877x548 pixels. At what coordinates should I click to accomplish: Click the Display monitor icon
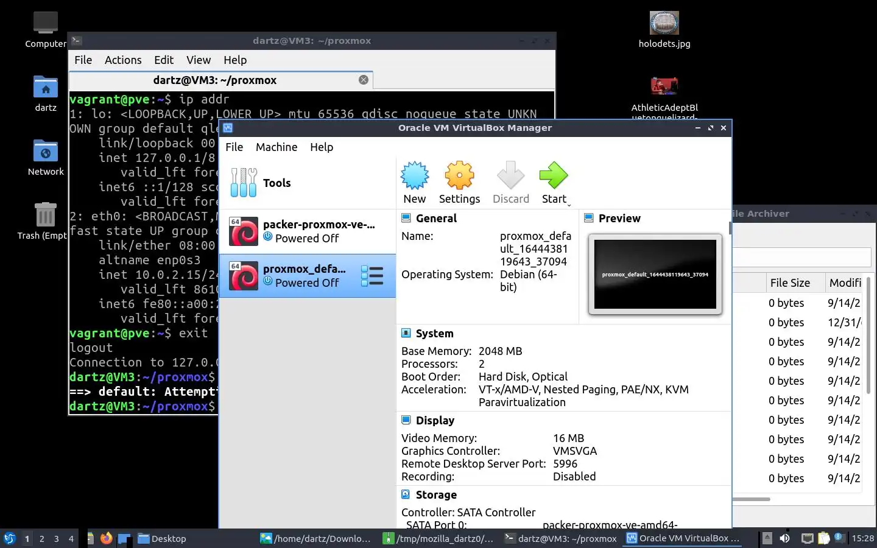pyautogui.click(x=406, y=420)
